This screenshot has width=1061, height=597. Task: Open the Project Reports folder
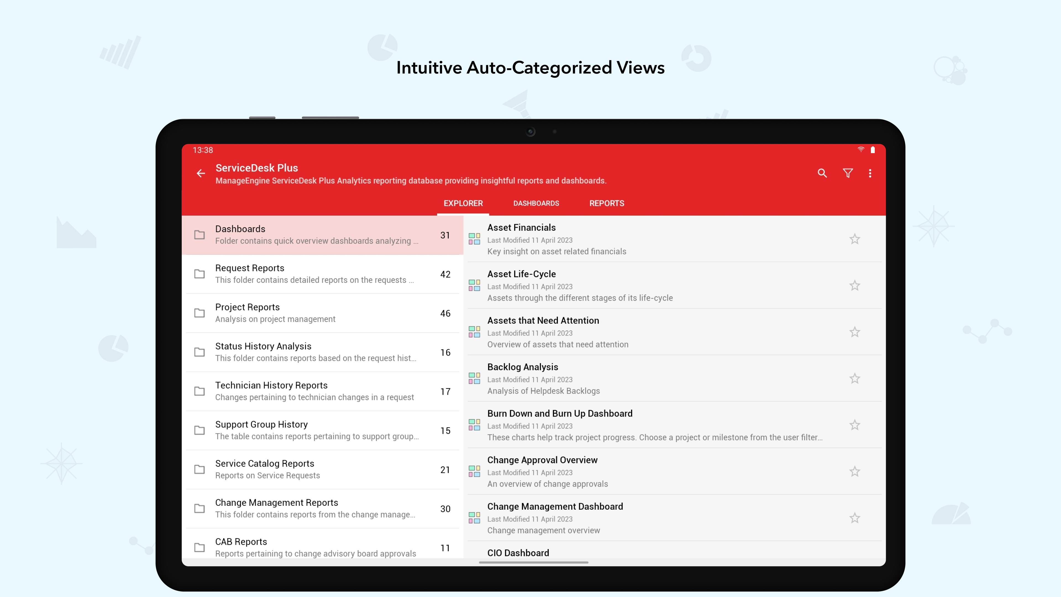click(x=322, y=313)
